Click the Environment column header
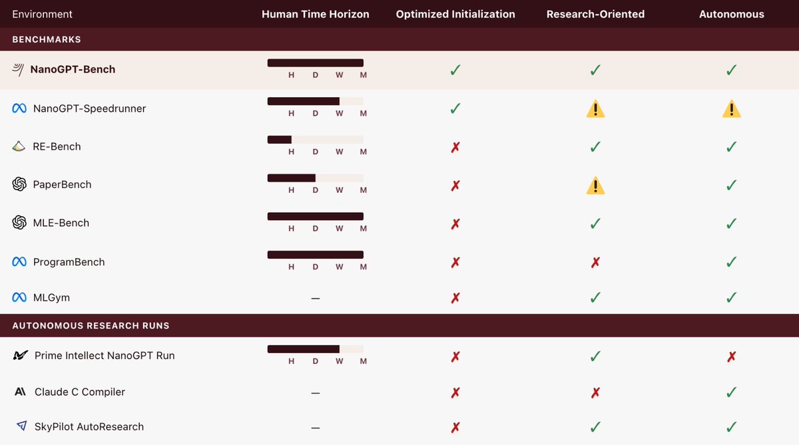The image size is (799, 445). click(43, 14)
